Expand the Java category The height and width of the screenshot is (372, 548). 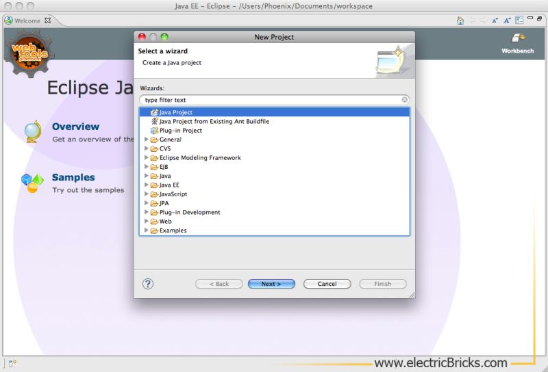(147, 176)
